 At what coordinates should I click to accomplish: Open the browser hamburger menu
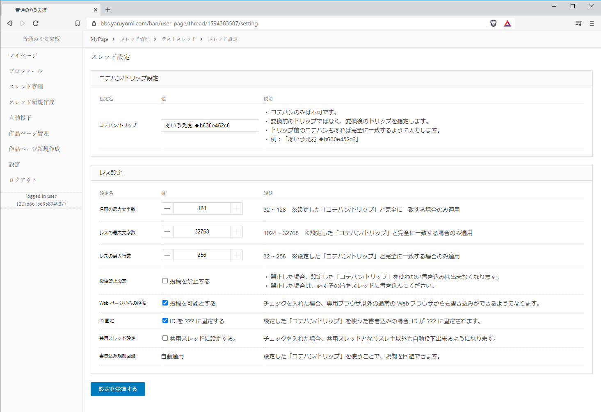(x=592, y=23)
